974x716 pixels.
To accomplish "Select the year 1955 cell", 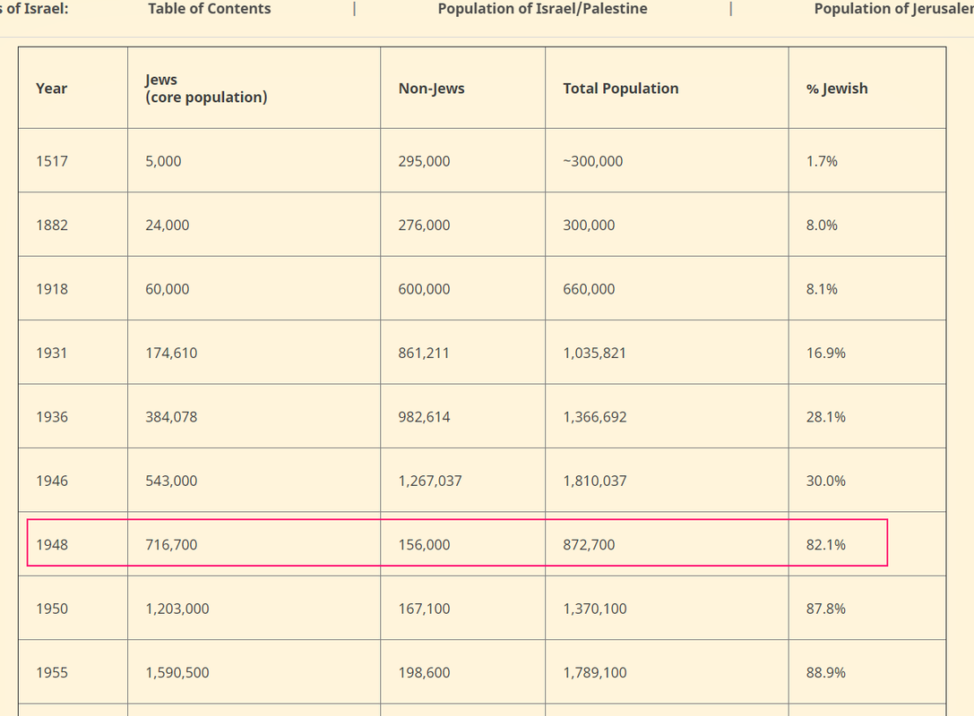I will pos(73,672).
